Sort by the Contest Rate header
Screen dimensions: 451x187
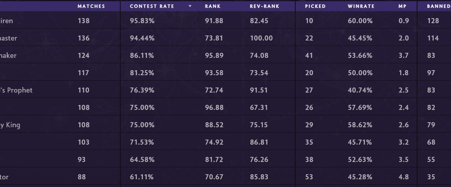click(x=152, y=6)
